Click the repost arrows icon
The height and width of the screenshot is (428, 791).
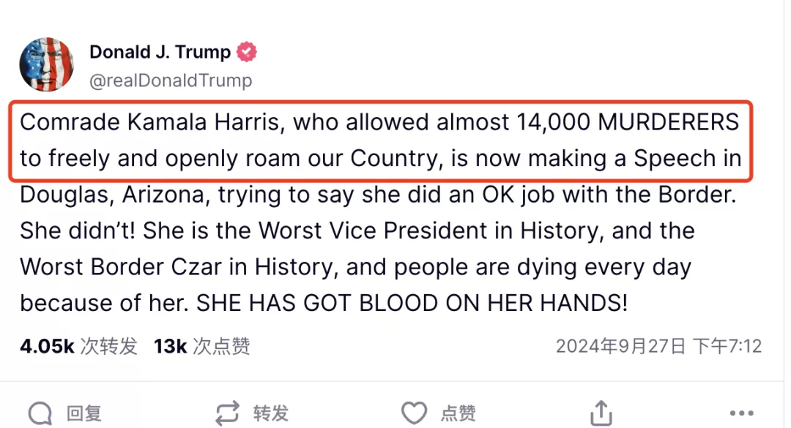(228, 413)
